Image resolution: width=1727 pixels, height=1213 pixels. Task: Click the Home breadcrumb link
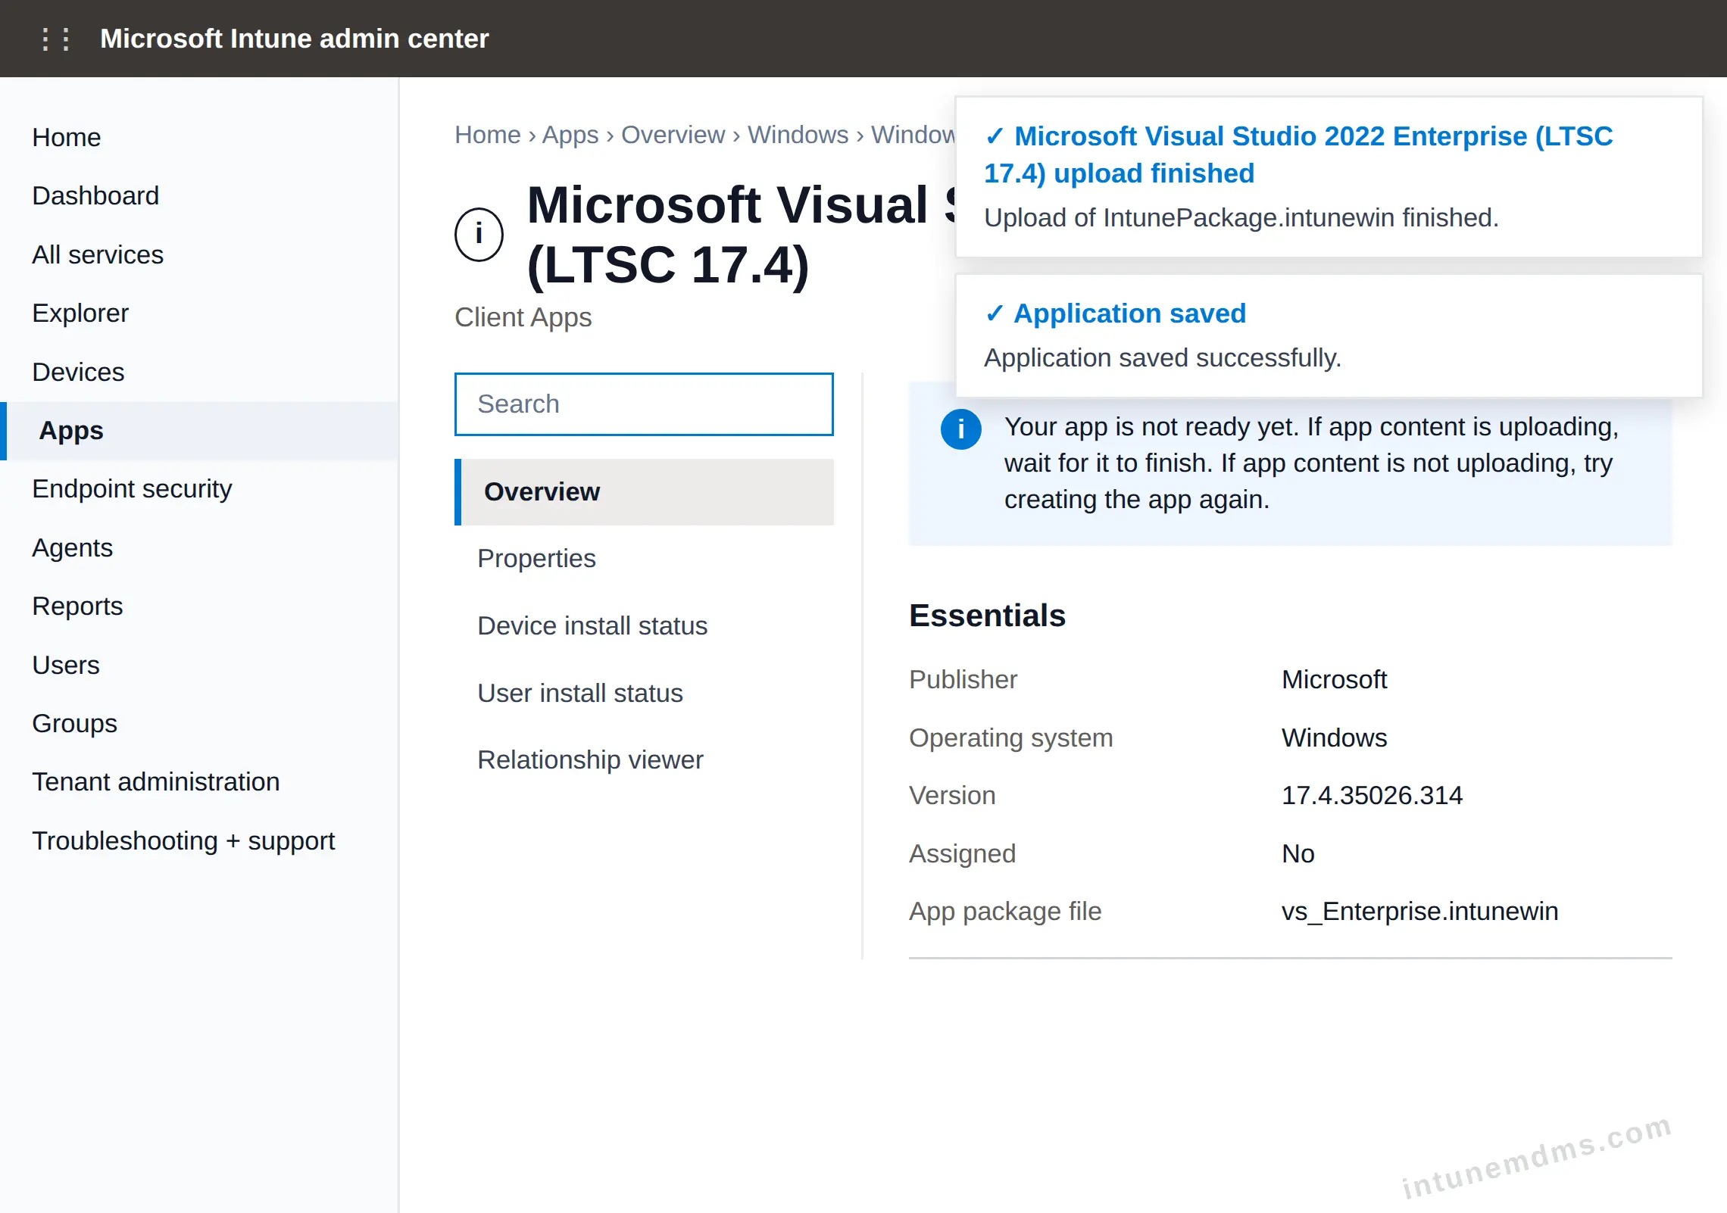(x=488, y=134)
